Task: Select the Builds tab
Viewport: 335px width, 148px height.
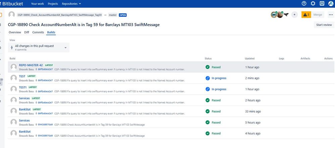Action: click(x=51, y=32)
